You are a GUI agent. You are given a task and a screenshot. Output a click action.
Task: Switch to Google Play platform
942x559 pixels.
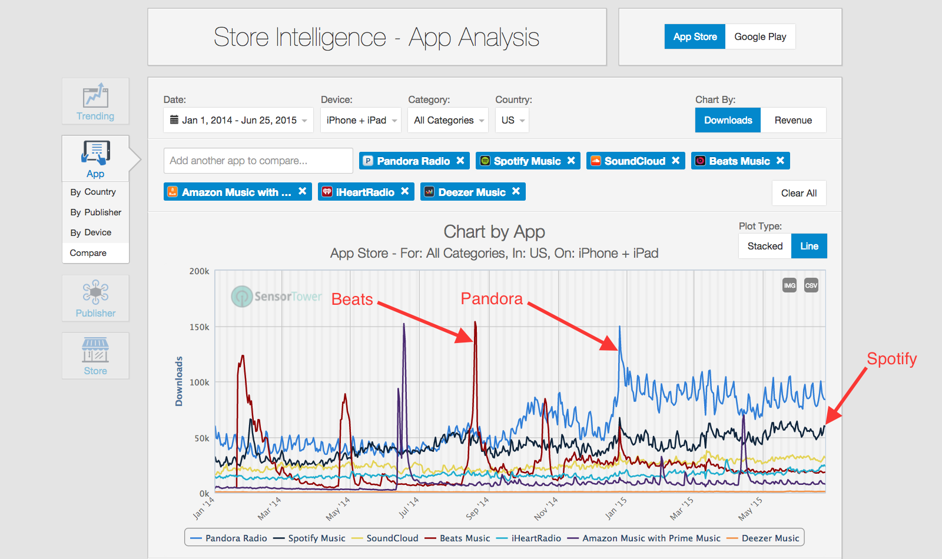click(x=760, y=36)
